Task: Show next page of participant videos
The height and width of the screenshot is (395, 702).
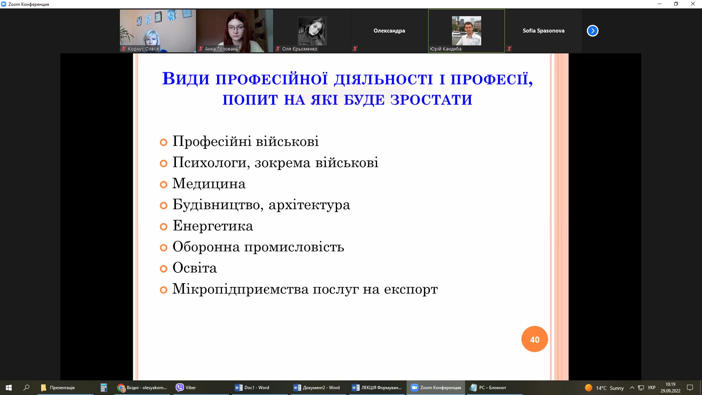Action: 592,31
